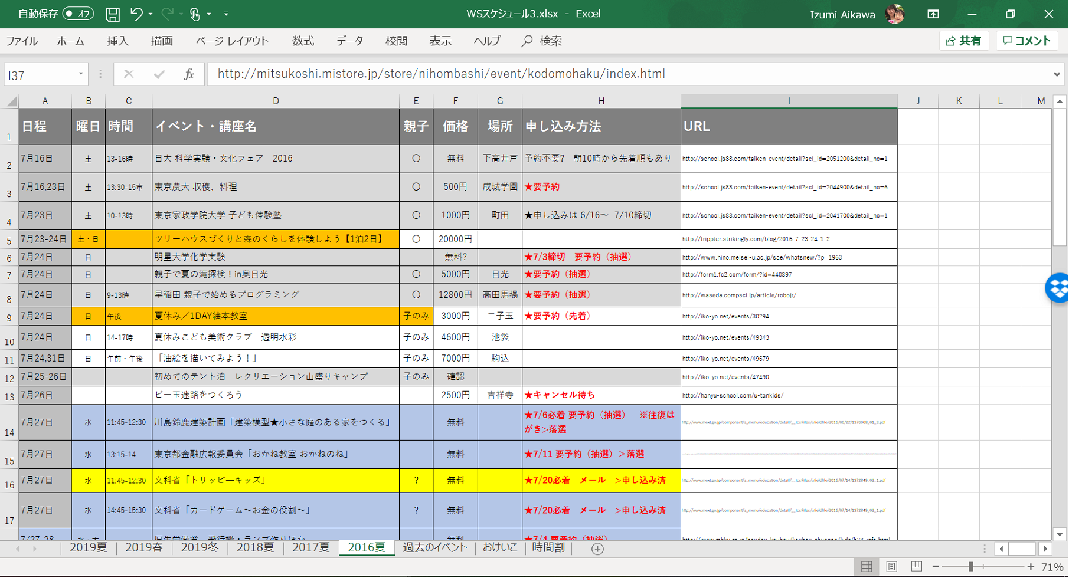Click the user profile picture

pyautogui.click(x=895, y=14)
